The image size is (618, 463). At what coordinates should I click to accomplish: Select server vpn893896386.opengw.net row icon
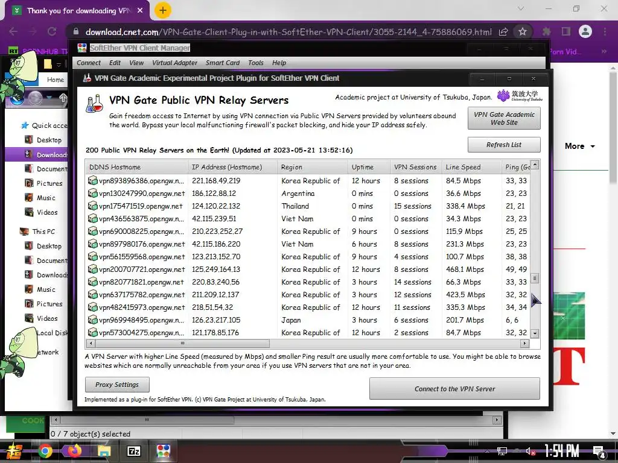click(x=92, y=181)
